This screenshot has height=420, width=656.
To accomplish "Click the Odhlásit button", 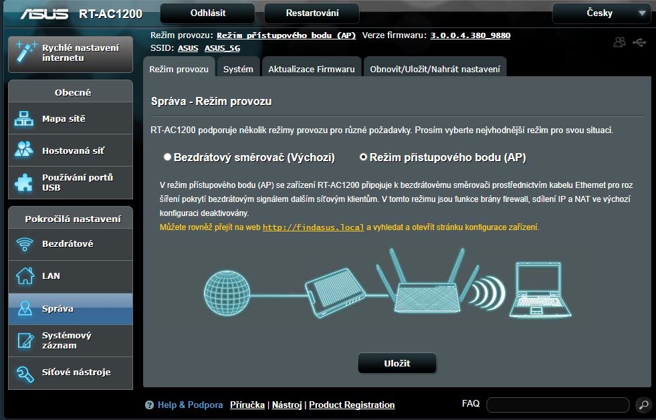I will click(x=207, y=13).
